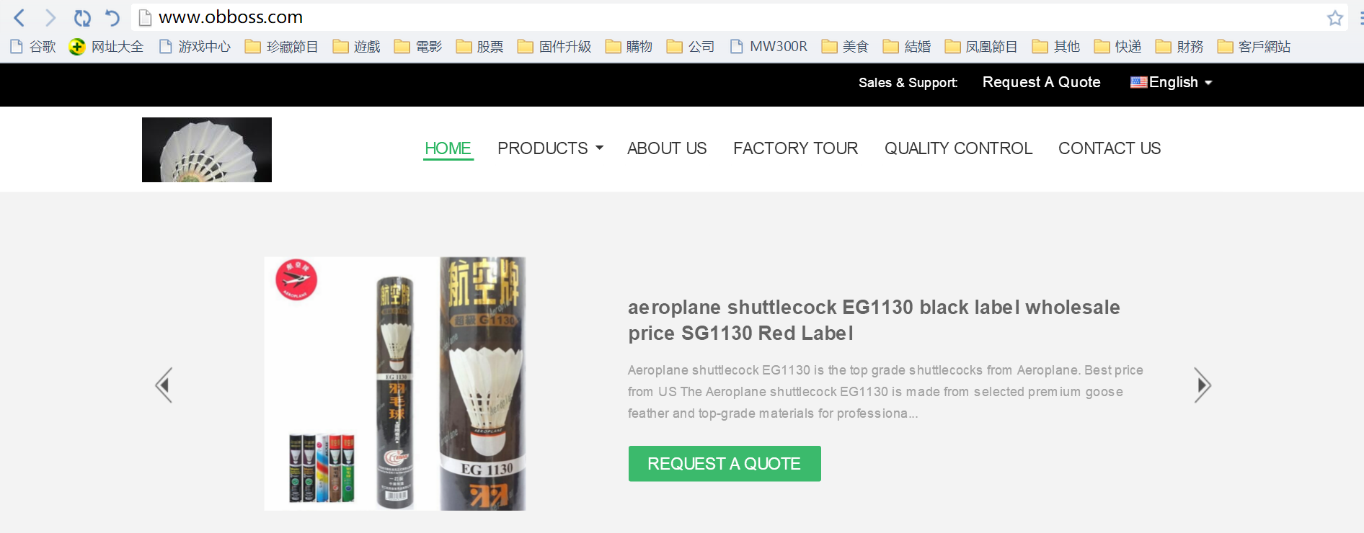Reload the page with the refresh icon
Screen dimensions: 1364x533
[82, 17]
